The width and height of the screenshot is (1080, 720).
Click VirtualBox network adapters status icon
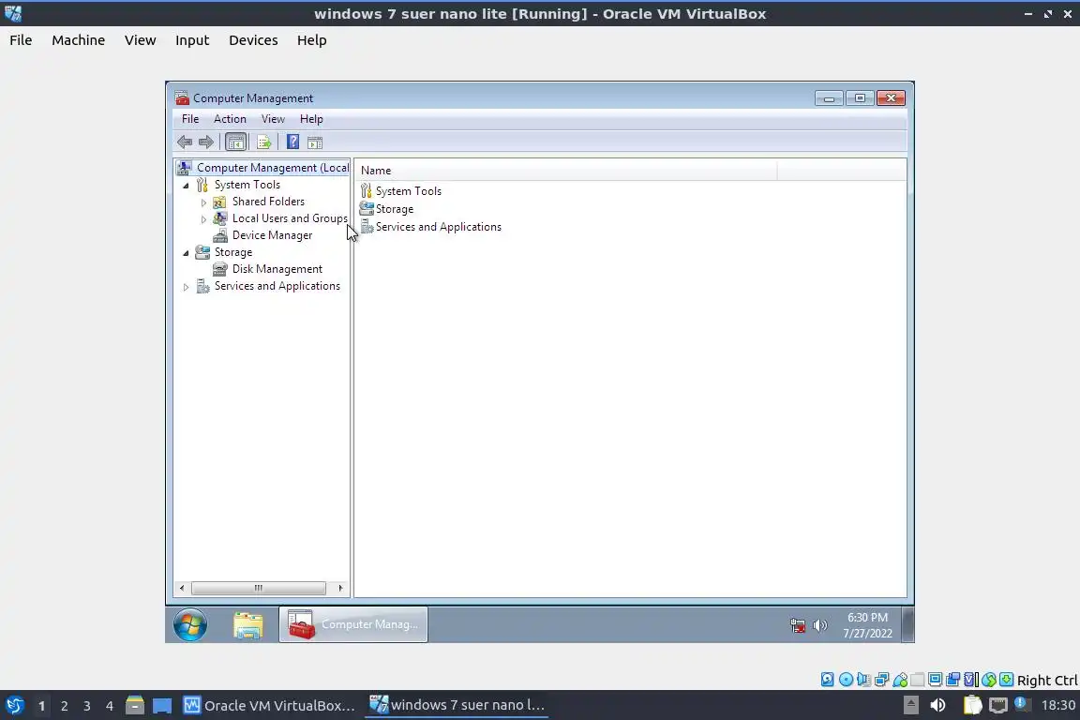(x=881, y=680)
